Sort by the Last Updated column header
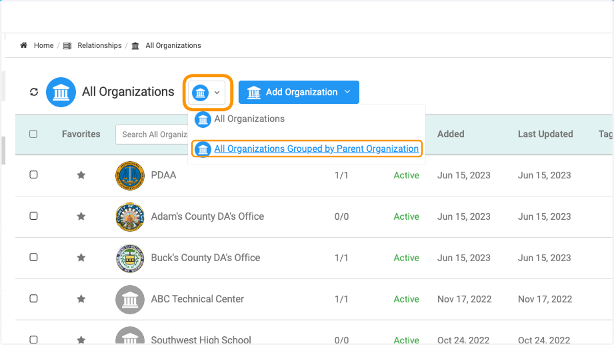Screen dimensions: 614x345 (545, 134)
